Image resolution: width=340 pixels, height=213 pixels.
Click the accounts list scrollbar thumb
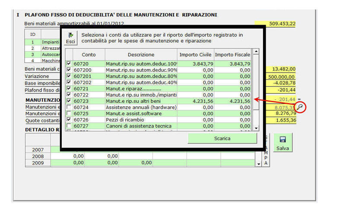tap(256, 82)
